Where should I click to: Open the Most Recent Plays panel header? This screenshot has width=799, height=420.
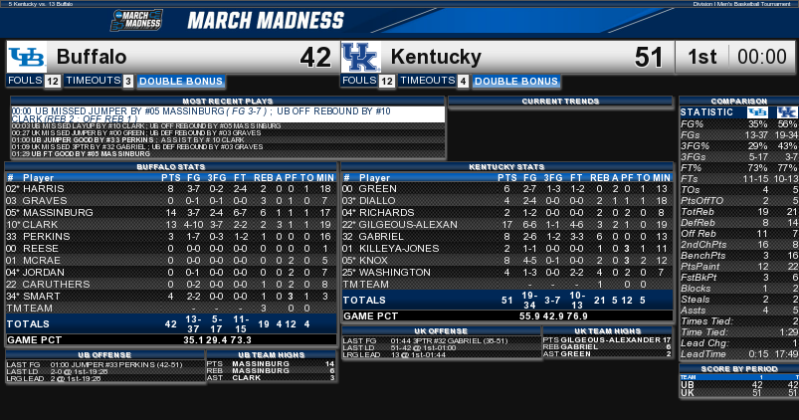(228, 101)
